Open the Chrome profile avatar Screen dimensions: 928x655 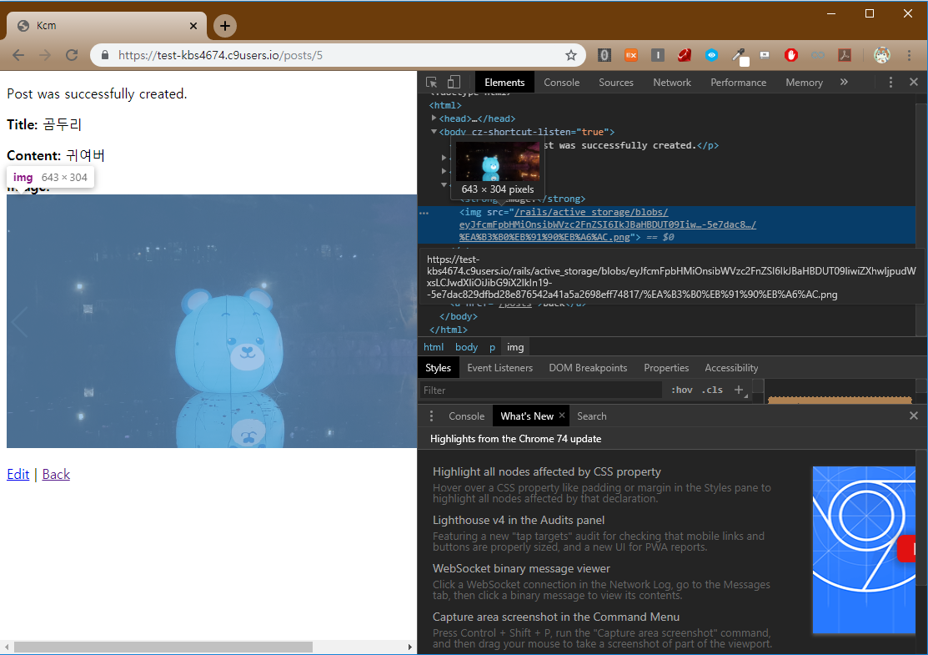(881, 55)
